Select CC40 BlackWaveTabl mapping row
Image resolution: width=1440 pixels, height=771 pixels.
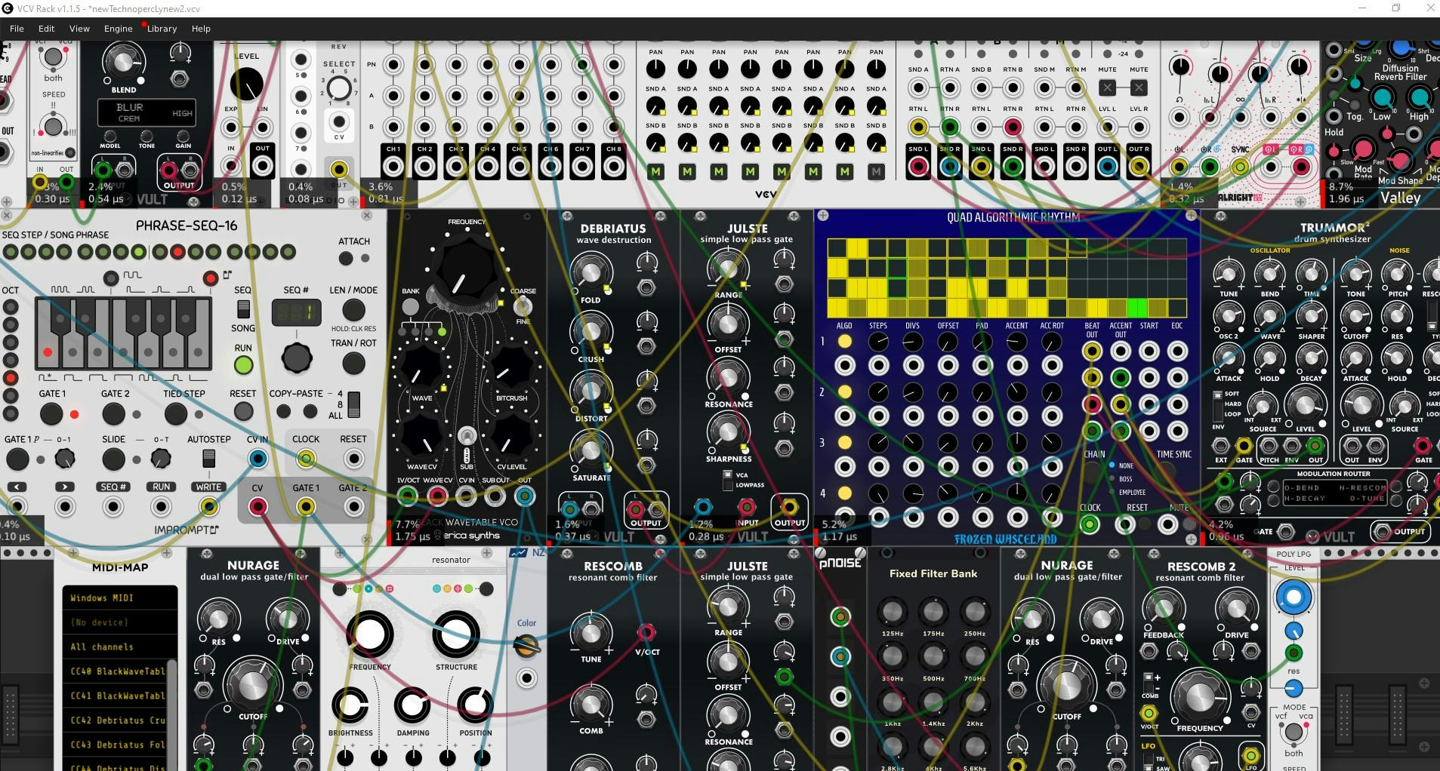point(116,671)
